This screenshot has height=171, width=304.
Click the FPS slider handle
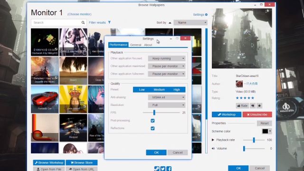[x=154, y=113]
